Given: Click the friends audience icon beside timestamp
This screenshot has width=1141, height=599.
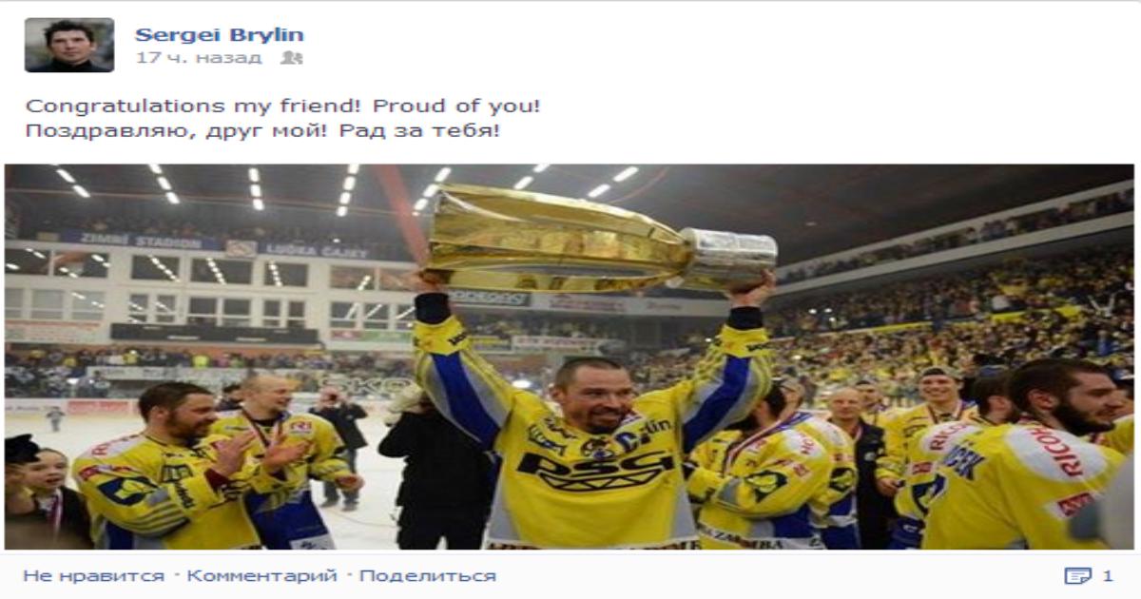Looking at the screenshot, I should pos(291,58).
